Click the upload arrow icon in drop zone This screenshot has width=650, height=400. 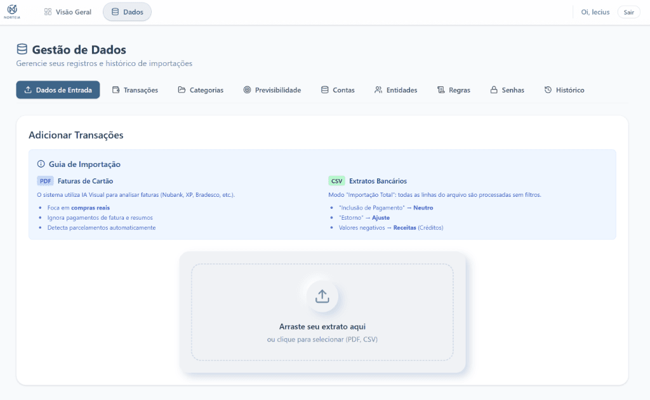pos(322,296)
